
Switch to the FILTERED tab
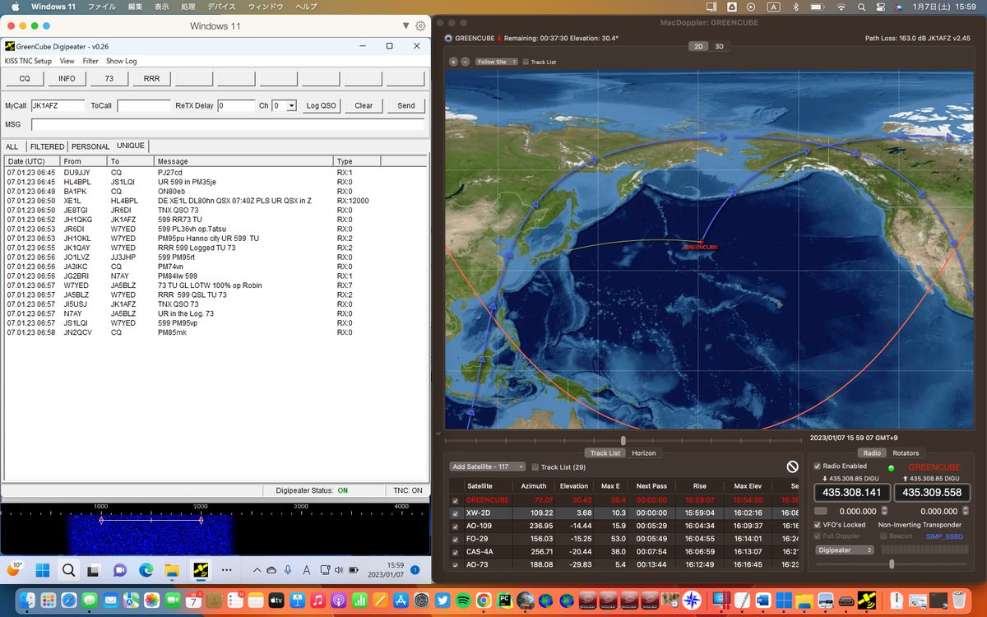(48, 146)
